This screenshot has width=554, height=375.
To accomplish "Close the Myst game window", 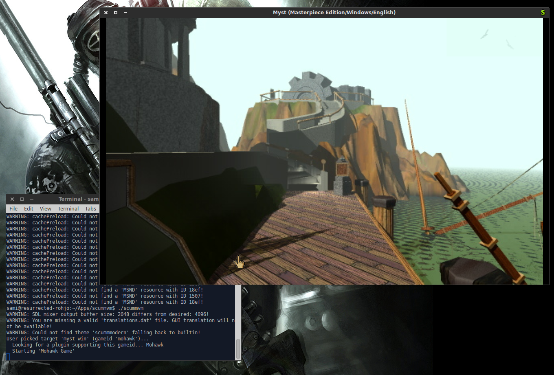I will [x=106, y=13].
